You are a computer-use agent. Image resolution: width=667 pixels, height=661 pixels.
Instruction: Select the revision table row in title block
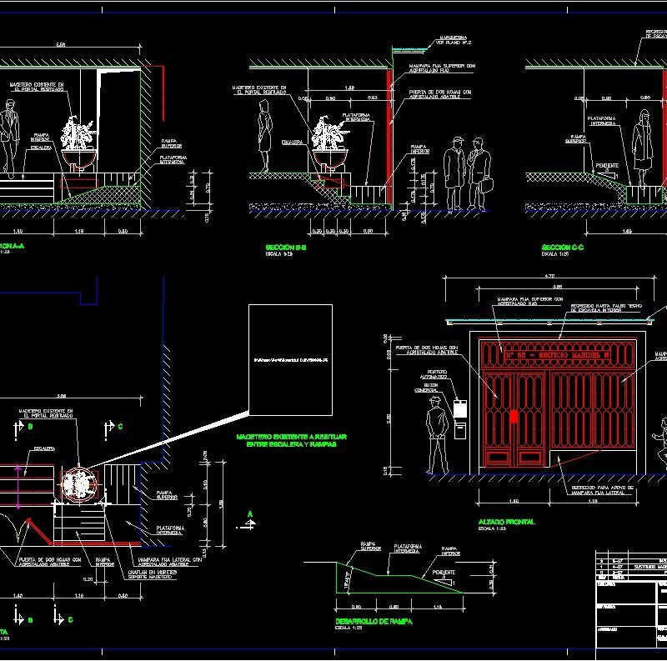tap(634, 567)
